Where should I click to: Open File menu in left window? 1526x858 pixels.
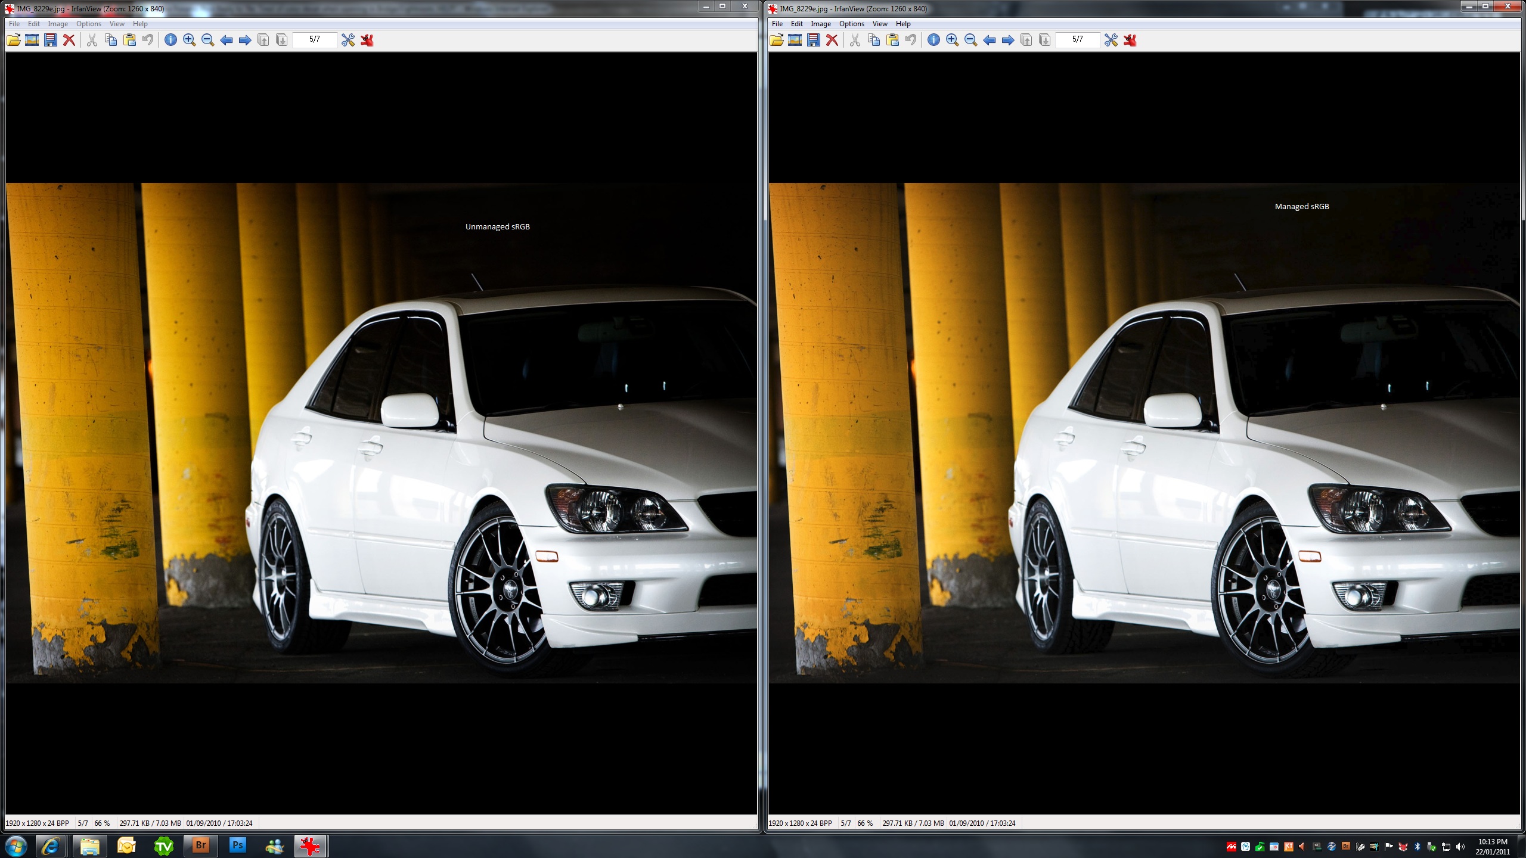pos(14,24)
